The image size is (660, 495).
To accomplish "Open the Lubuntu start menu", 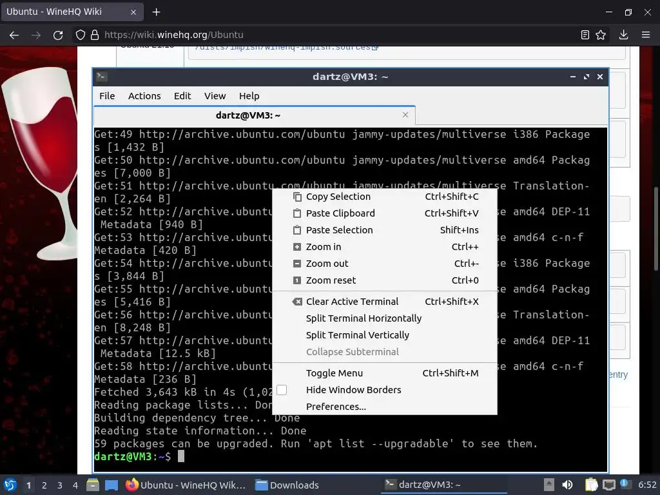I will (x=10, y=485).
